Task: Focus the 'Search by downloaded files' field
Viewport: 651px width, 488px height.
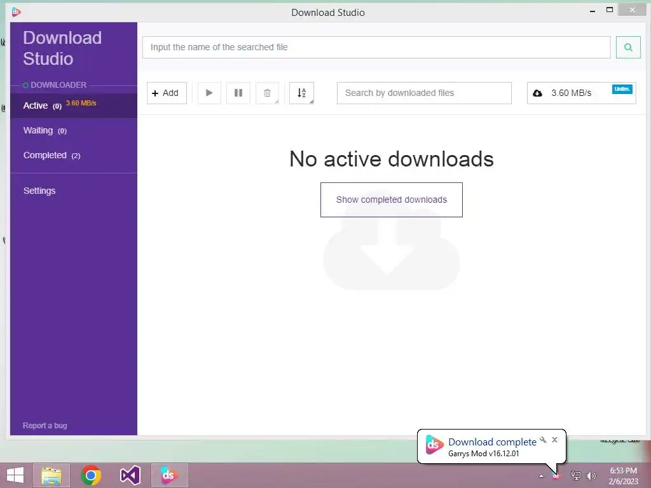Action: [x=424, y=93]
